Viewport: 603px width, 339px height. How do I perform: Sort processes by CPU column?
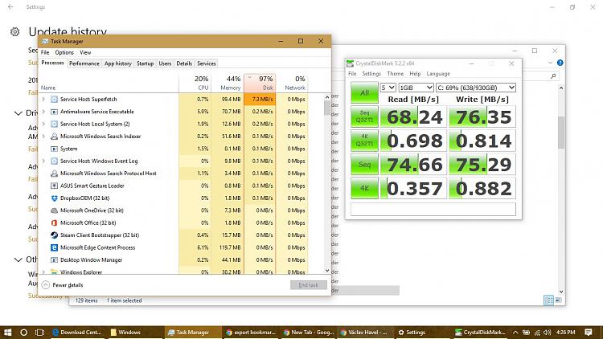click(x=195, y=83)
